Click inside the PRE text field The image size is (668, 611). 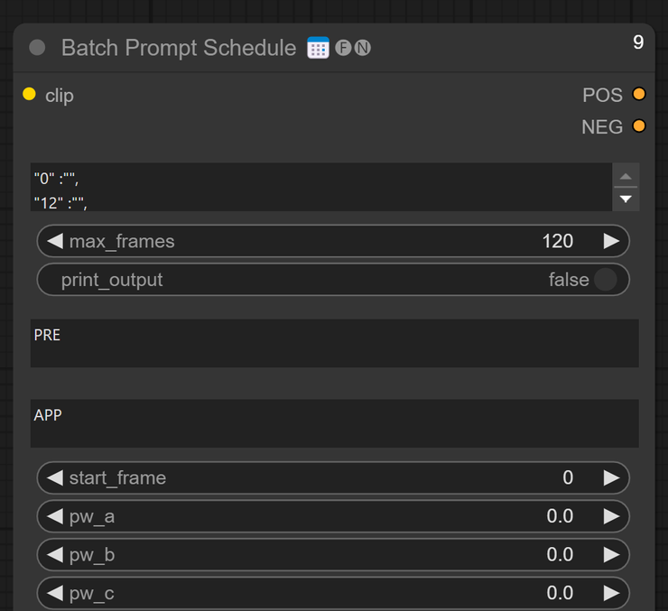pyautogui.click(x=334, y=343)
